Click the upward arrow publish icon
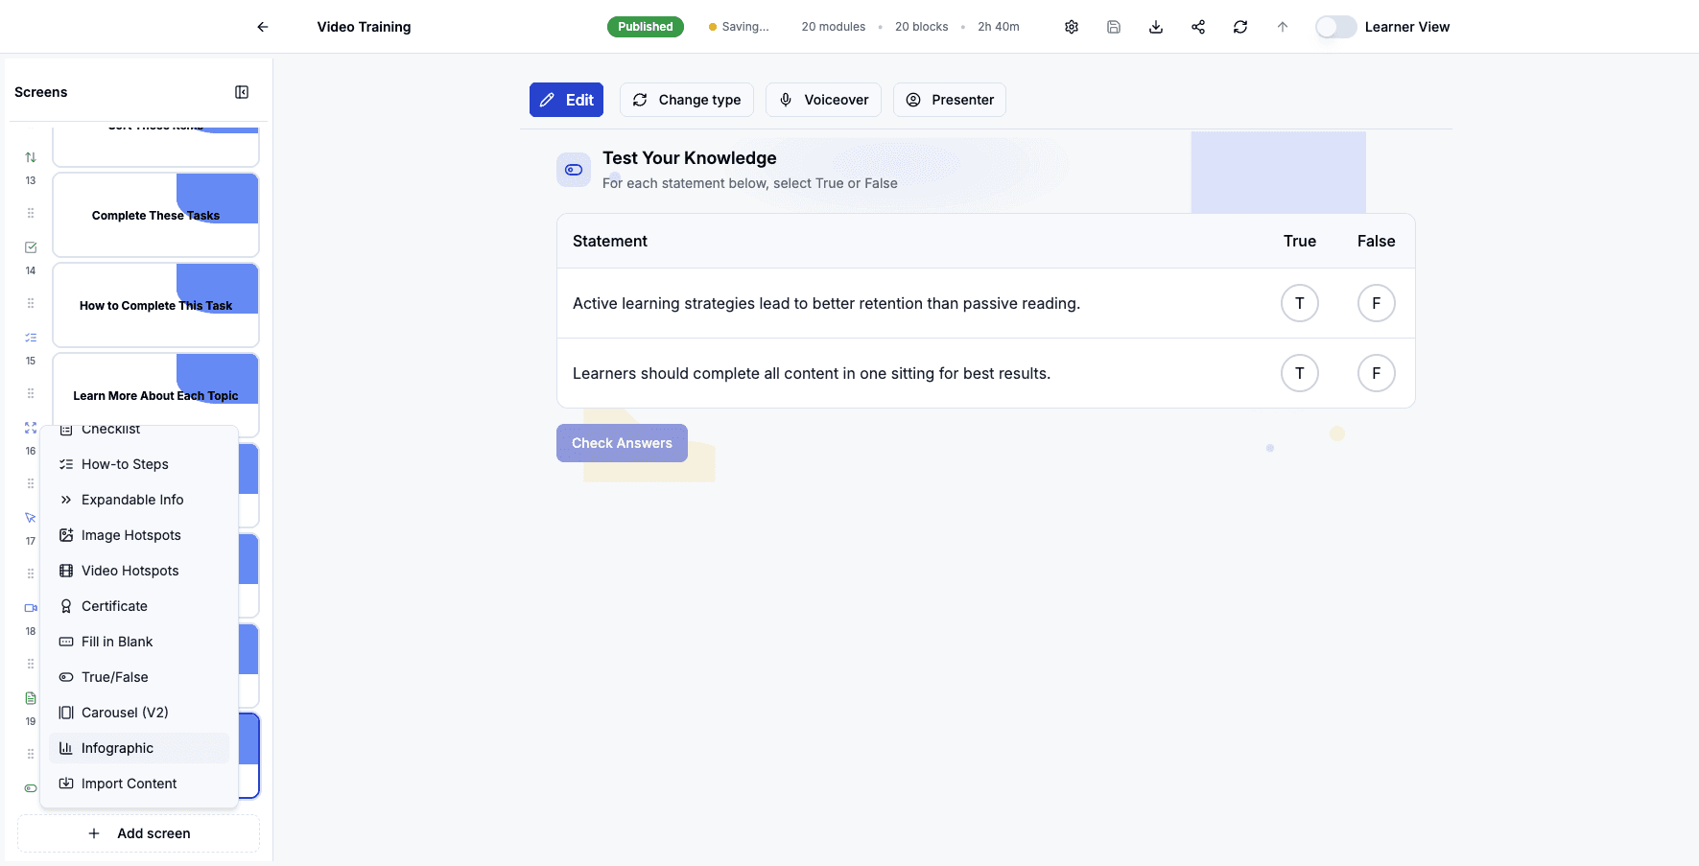The image size is (1699, 866). (1283, 27)
